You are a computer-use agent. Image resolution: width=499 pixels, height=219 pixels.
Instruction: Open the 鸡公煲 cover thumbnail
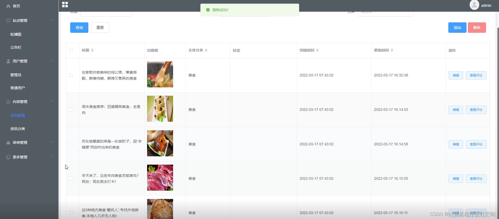pyautogui.click(x=160, y=74)
